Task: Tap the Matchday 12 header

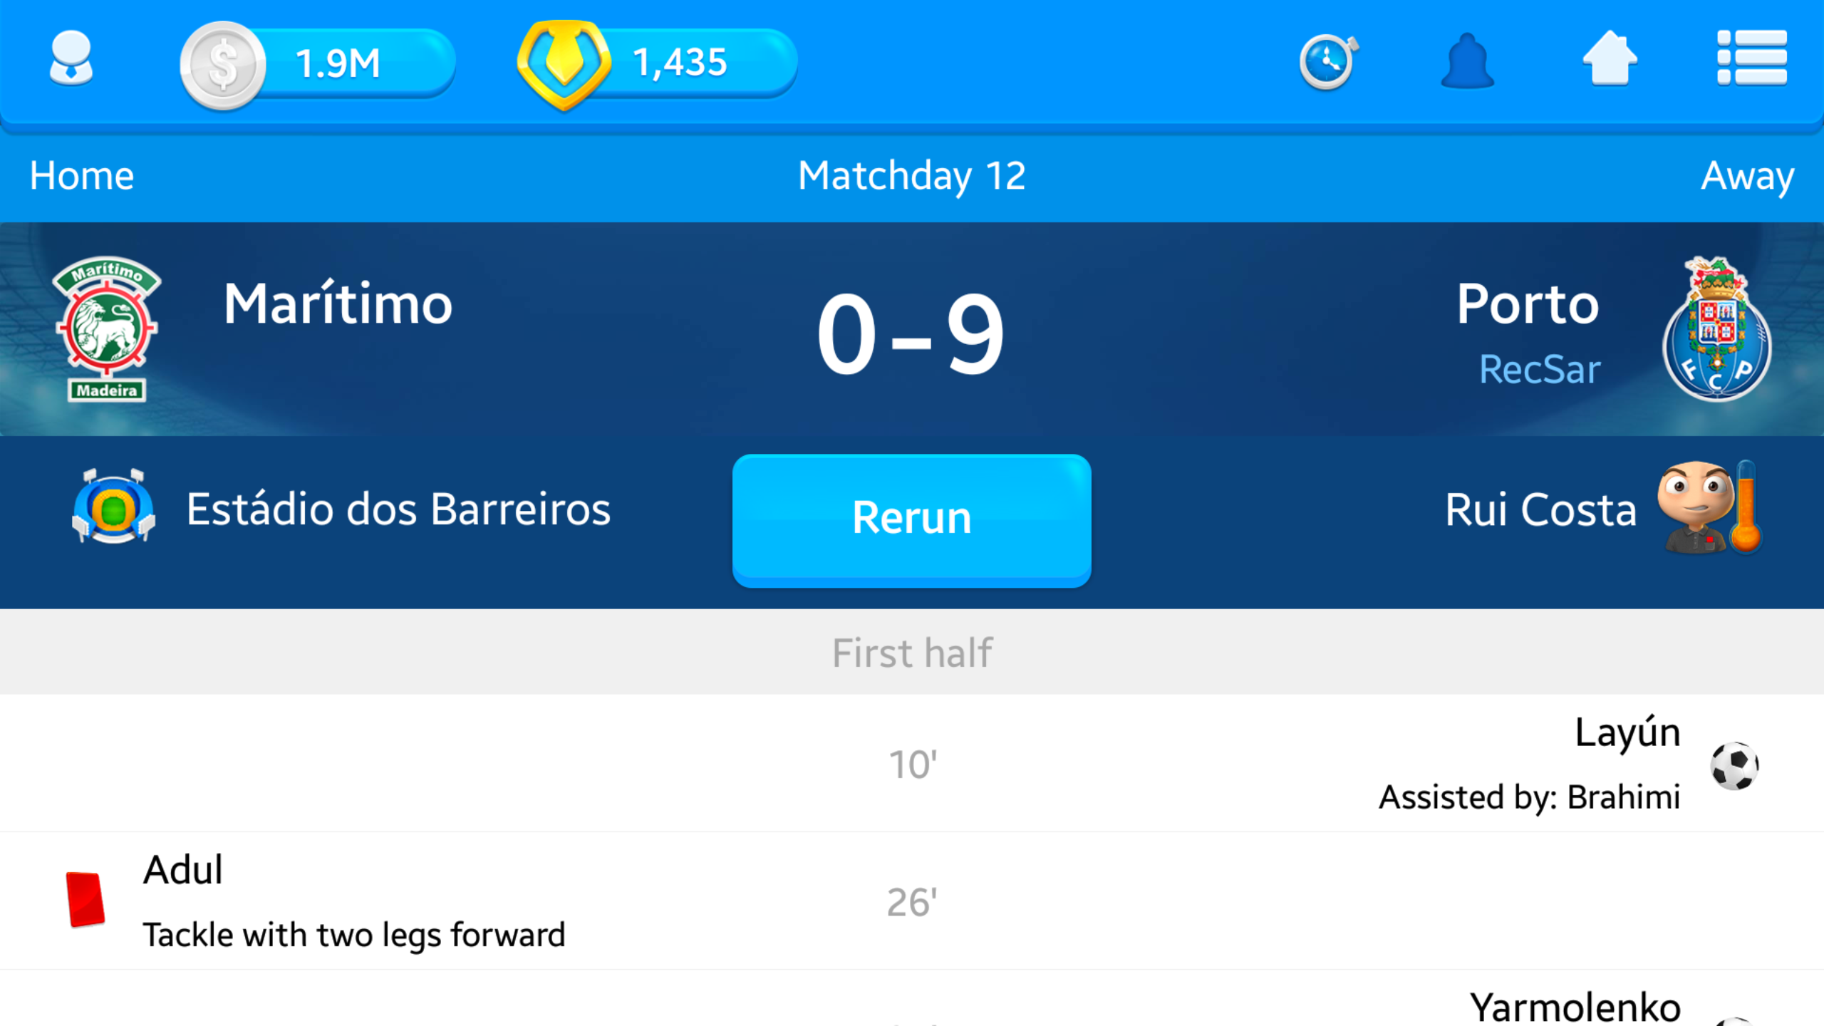Action: coord(911,175)
